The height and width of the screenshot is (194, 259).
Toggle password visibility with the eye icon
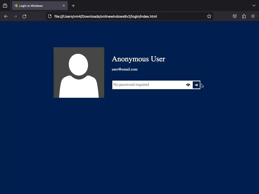click(188, 85)
